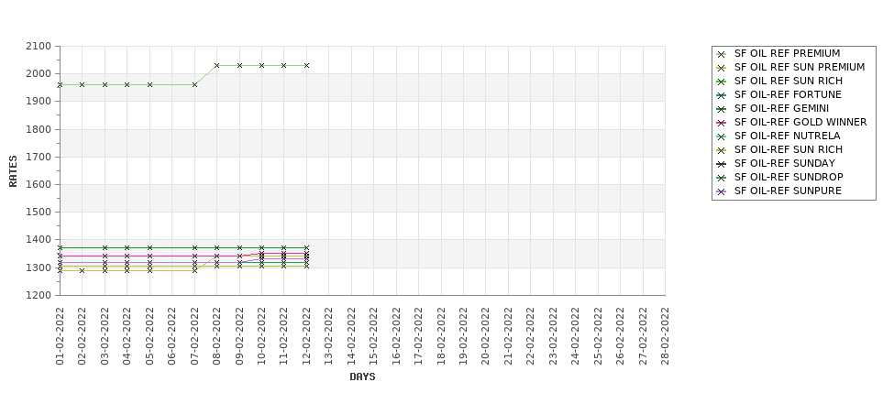Image resolution: width=894 pixels, height=393 pixels.
Task: Click the 28-02-2022 date label
Action: (666, 336)
